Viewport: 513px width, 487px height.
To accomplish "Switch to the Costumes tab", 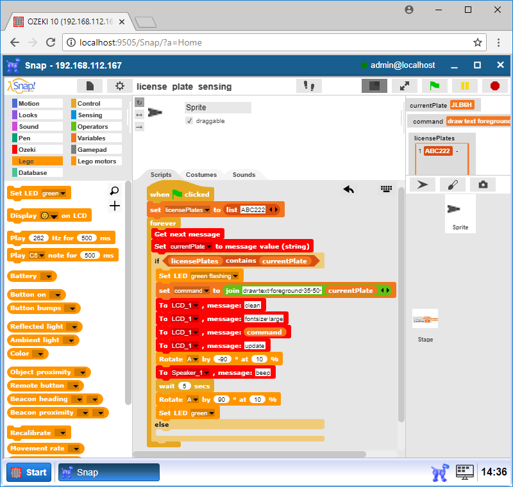I will (201, 174).
